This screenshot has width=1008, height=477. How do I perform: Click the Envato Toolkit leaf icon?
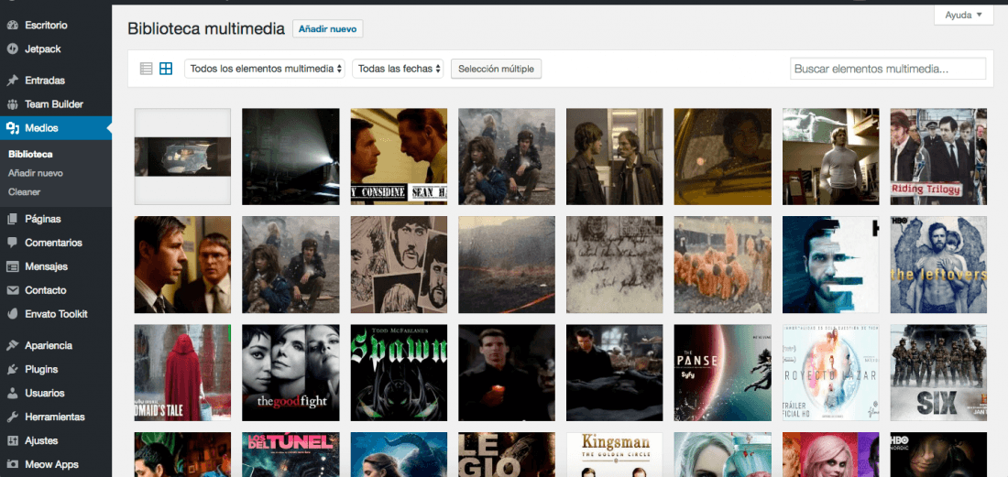(x=12, y=314)
